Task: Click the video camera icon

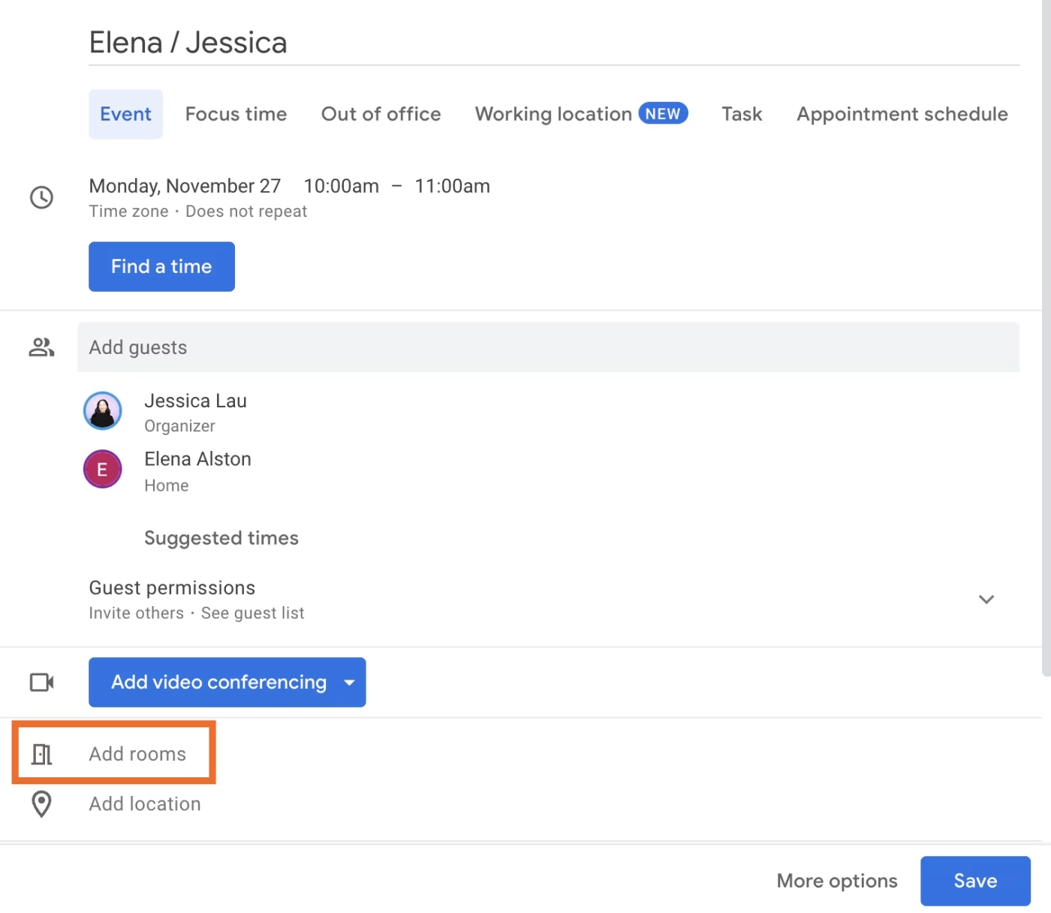Action: click(x=41, y=682)
